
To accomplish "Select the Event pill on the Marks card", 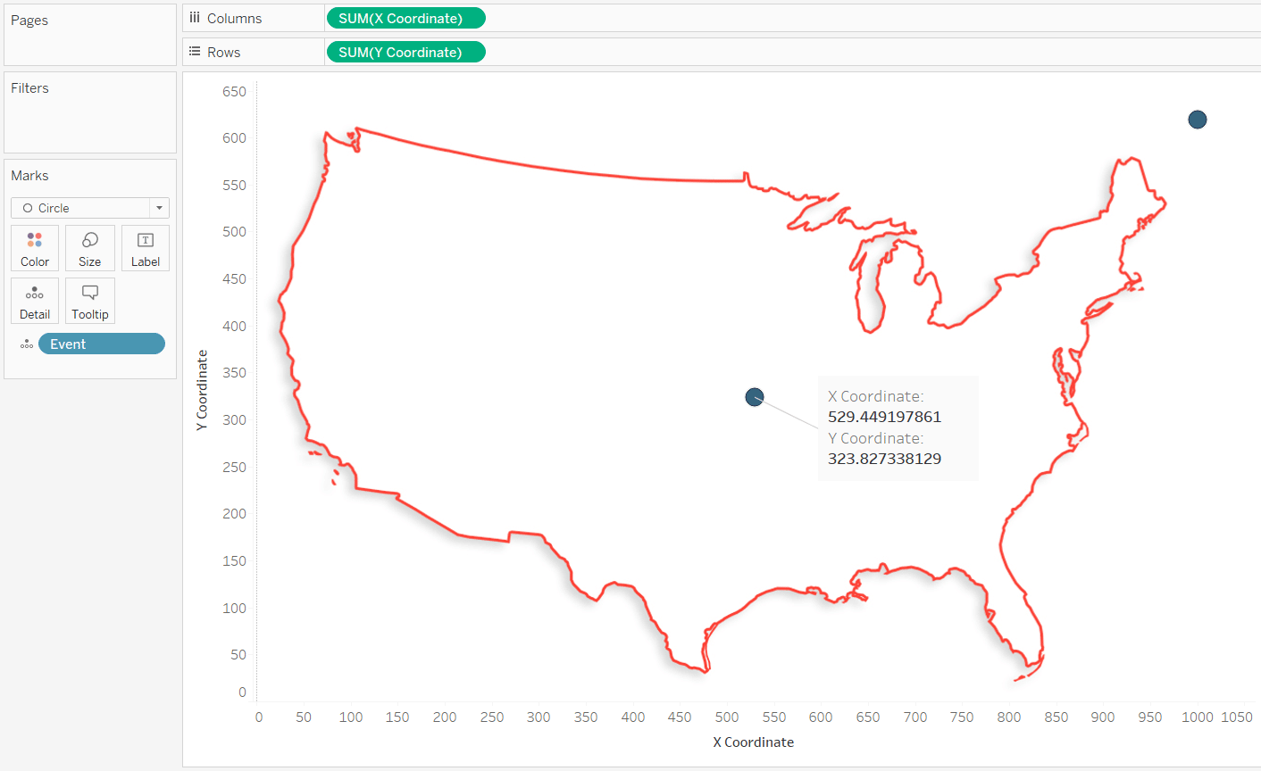I will pos(101,344).
